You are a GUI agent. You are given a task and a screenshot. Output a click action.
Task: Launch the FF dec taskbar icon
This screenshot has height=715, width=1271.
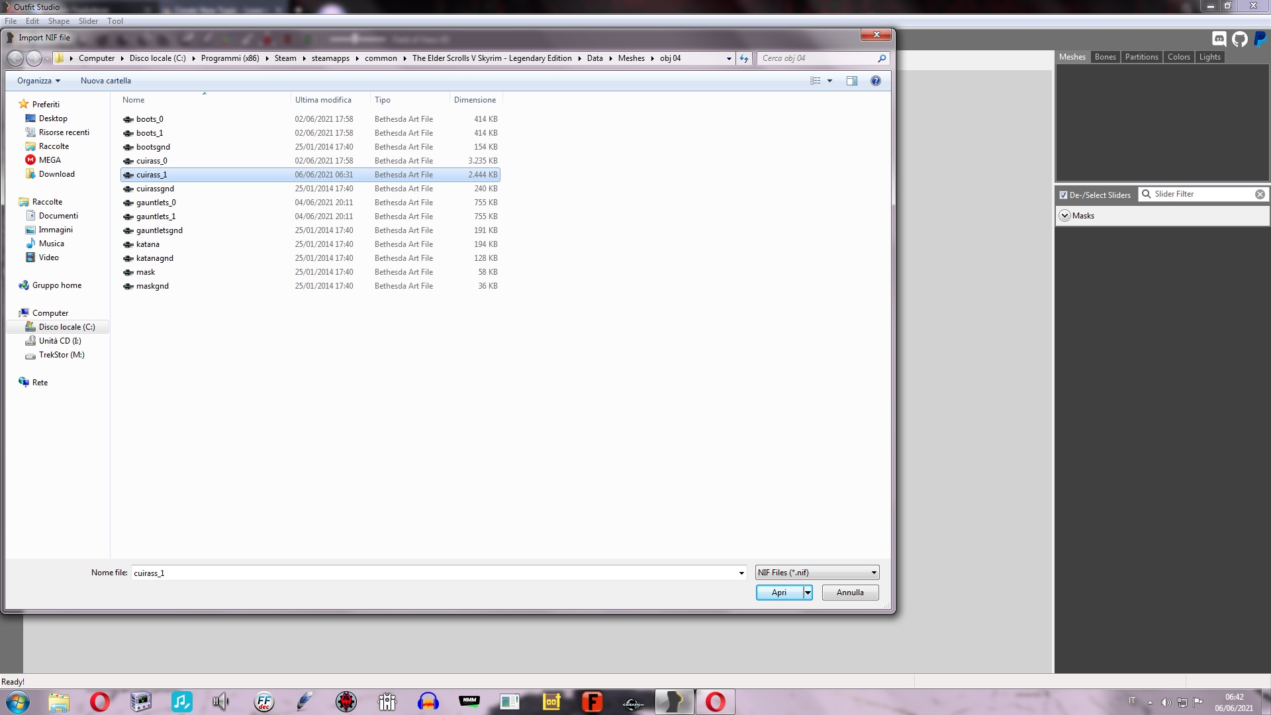coord(264,702)
